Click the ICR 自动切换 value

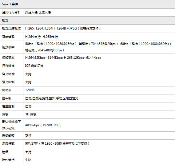[34, 66]
